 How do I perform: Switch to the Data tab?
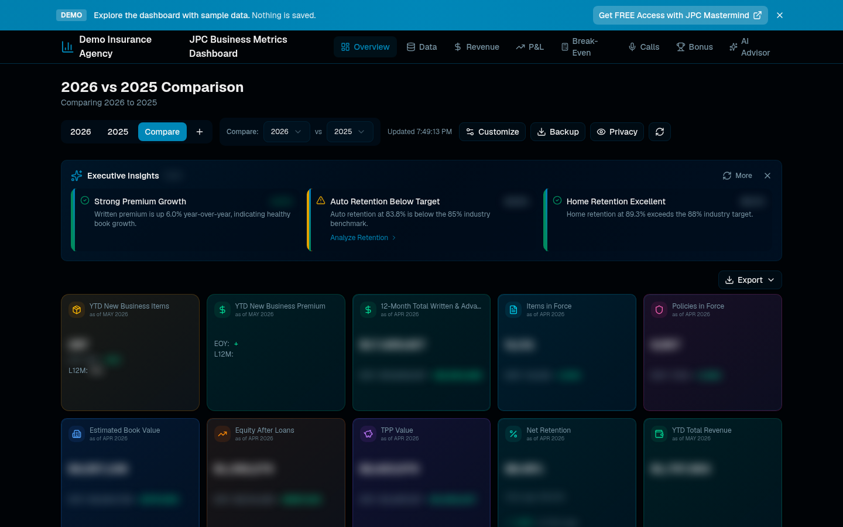[x=421, y=47]
